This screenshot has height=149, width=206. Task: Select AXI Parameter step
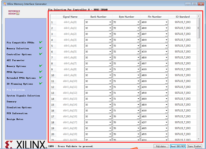click(x=15, y=60)
